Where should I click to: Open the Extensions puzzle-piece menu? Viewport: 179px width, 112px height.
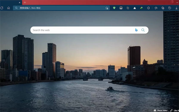coord(148,8)
